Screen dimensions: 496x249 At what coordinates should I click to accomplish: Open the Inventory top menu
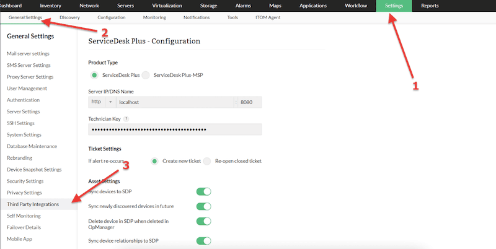(x=51, y=6)
